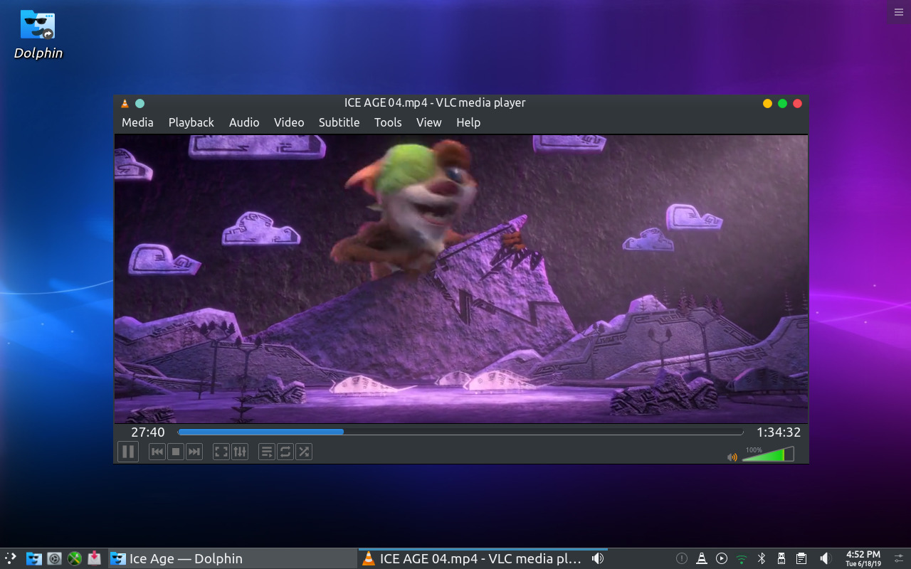Toggle random shuffle playback
911x569 pixels.
[x=304, y=452]
